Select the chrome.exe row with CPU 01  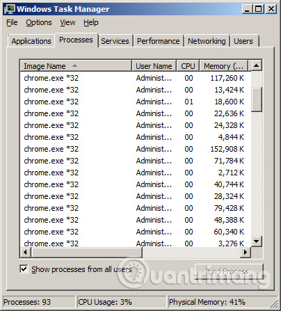136,102
